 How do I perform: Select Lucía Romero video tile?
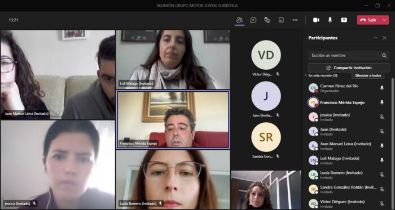point(173,180)
